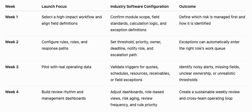Click 'Validate triggers for quotes' cell
Screen dimensions: 252x112
[140, 73]
